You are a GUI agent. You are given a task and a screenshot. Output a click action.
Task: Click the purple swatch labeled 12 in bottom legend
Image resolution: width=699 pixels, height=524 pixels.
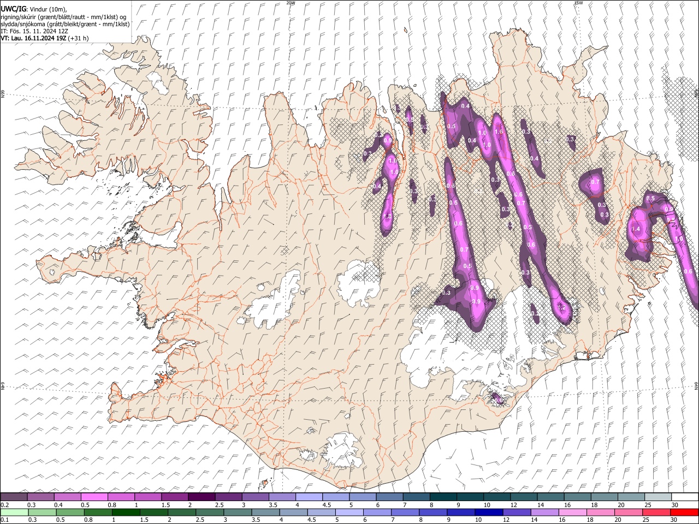pyautogui.click(x=517, y=513)
